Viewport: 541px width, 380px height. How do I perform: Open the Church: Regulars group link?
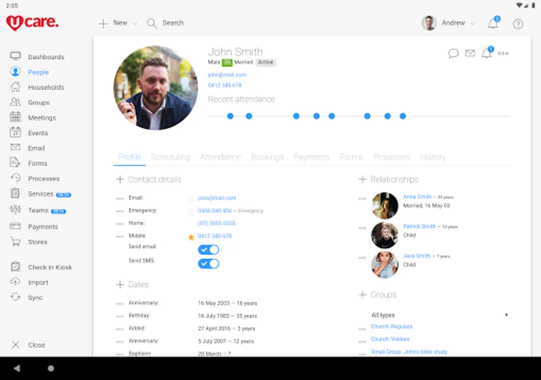pyautogui.click(x=391, y=326)
